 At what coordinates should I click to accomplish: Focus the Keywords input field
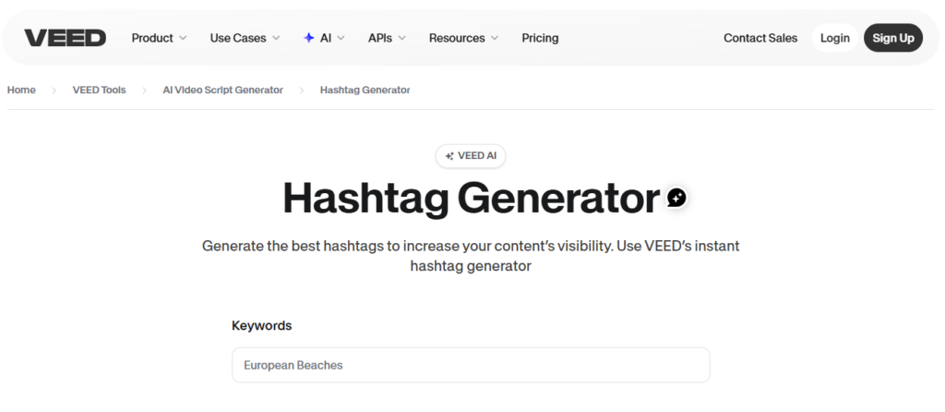(471, 365)
